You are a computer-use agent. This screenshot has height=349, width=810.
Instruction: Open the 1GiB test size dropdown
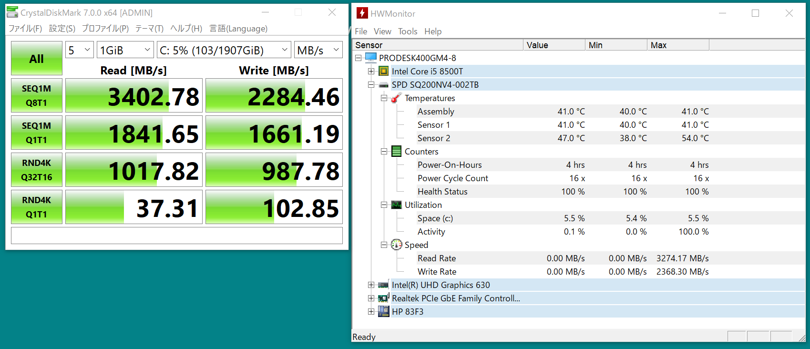pyautogui.click(x=125, y=50)
